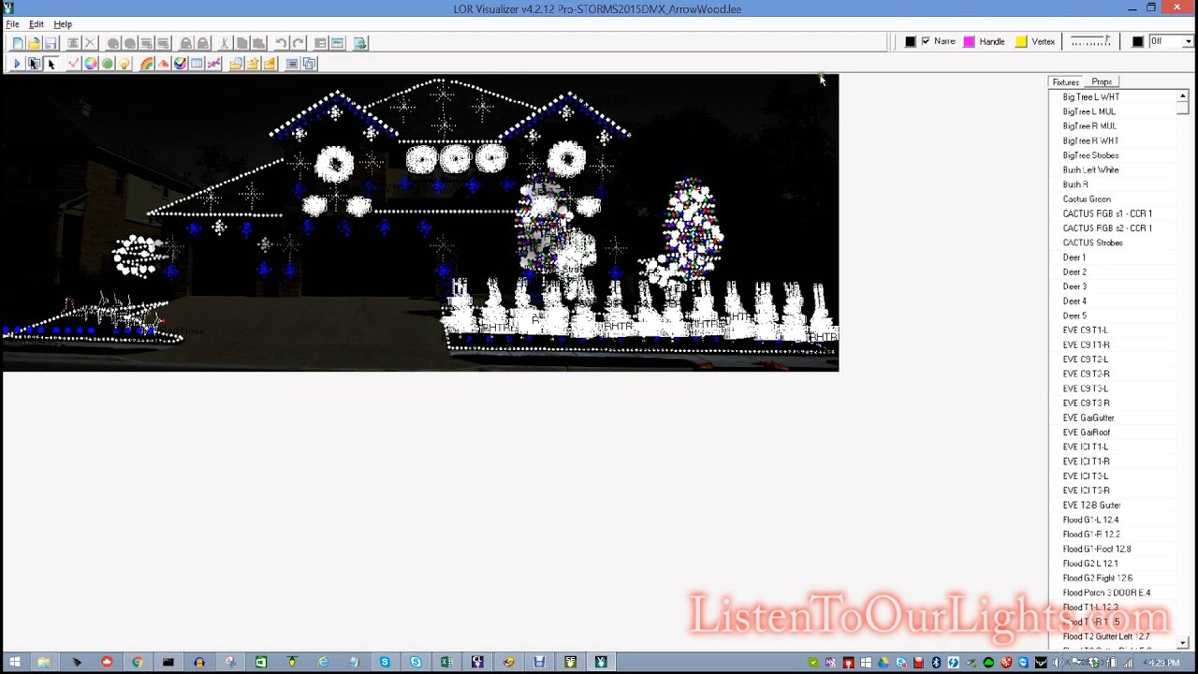Click the background image toolbar icon

coord(337,43)
